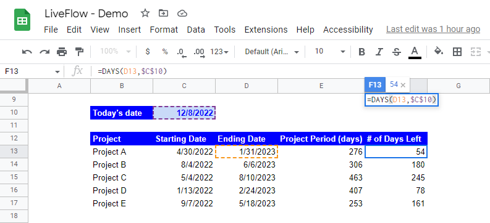Screen dimensions: 490x223
Task: Click the merge cells icon
Action: coord(476,52)
